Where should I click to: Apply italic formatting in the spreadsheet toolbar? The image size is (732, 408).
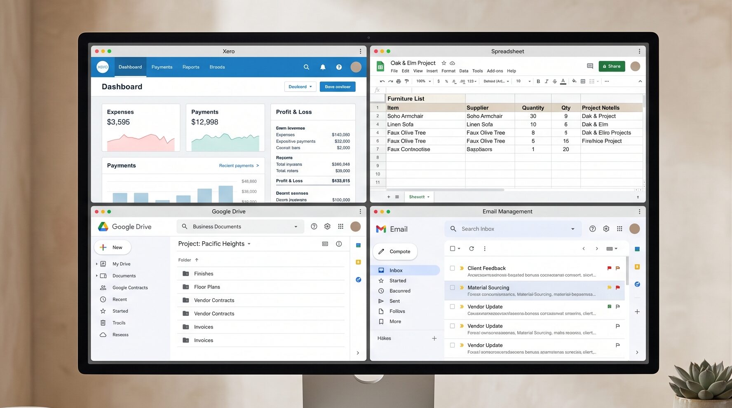(547, 82)
